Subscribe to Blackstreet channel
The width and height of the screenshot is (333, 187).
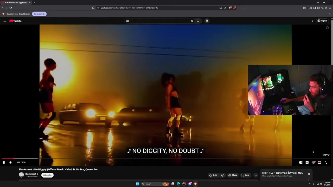click(47, 175)
